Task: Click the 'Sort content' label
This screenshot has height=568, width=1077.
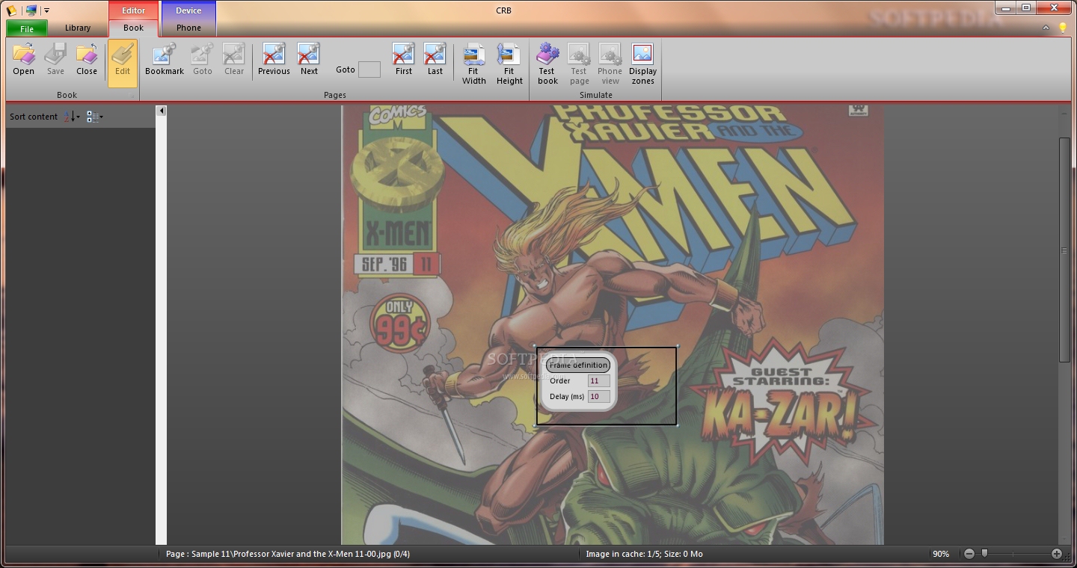Action: [x=34, y=117]
